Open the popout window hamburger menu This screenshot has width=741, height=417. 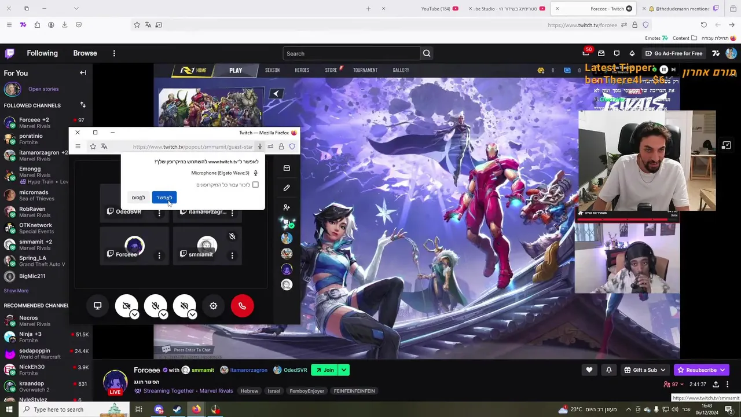point(78,147)
